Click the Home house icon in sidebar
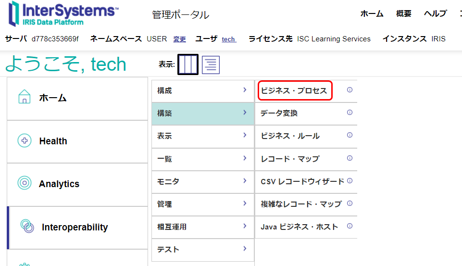The image size is (462, 266). tap(24, 98)
